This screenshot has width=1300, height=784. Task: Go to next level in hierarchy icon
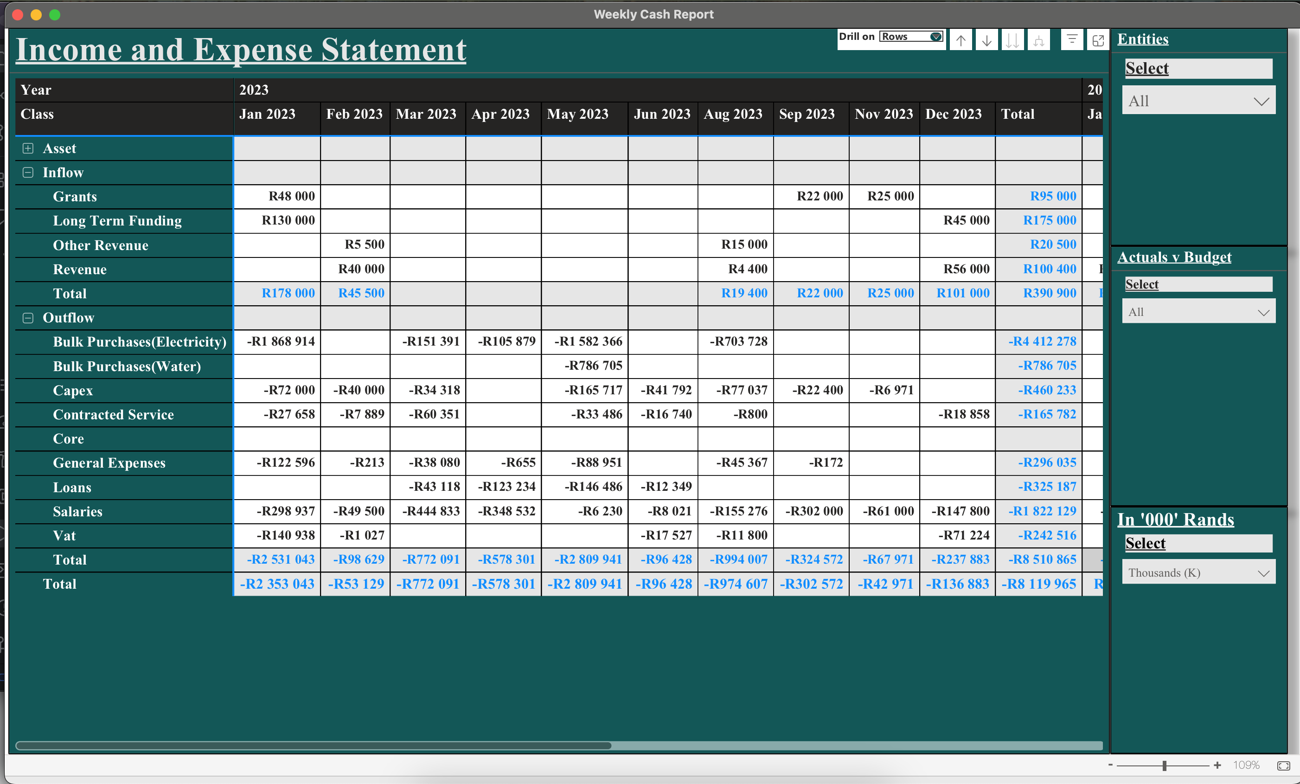(x=1012, y=40)
